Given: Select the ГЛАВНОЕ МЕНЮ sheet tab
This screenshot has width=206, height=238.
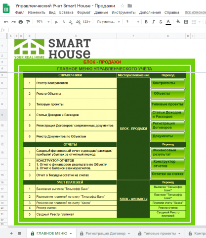Looking at the screenshot, I should tap(52, 234).
